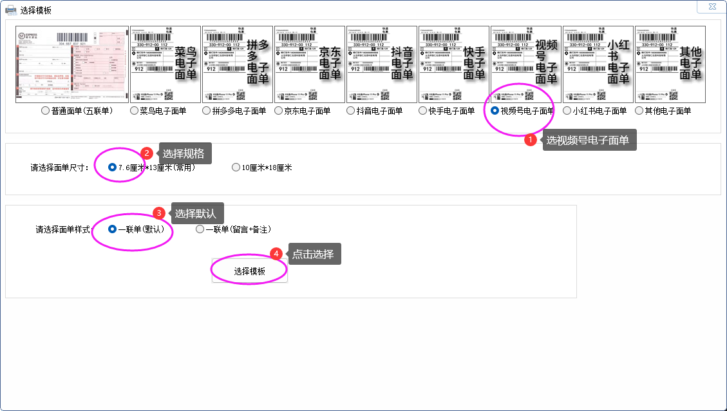The height and width of the screenshot is (411, 727).
Task: Click the 其他电子面单 template thumbnail image
Action: (670, 64)
